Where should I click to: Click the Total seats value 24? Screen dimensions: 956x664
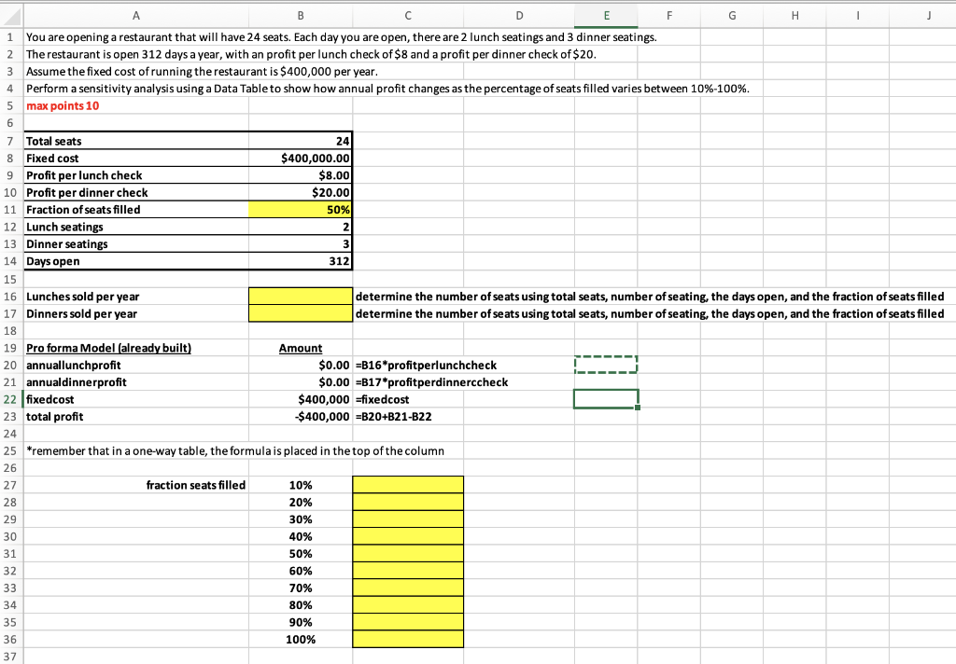coord(301,141)
